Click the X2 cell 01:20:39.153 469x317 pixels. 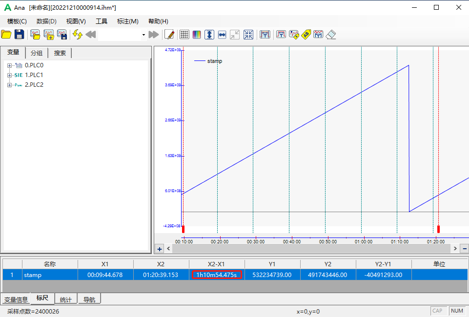(161, 275)
